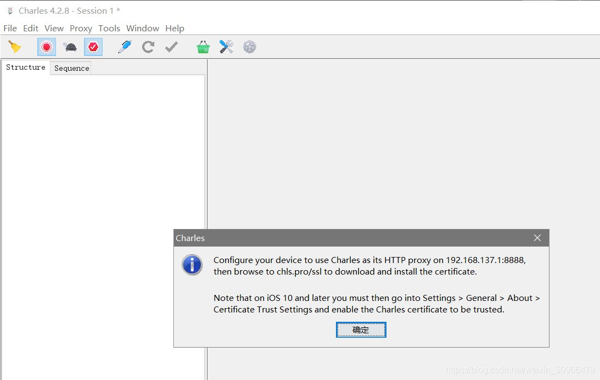
Task: Switch to the Structure tab
Action: pos(26,68)
